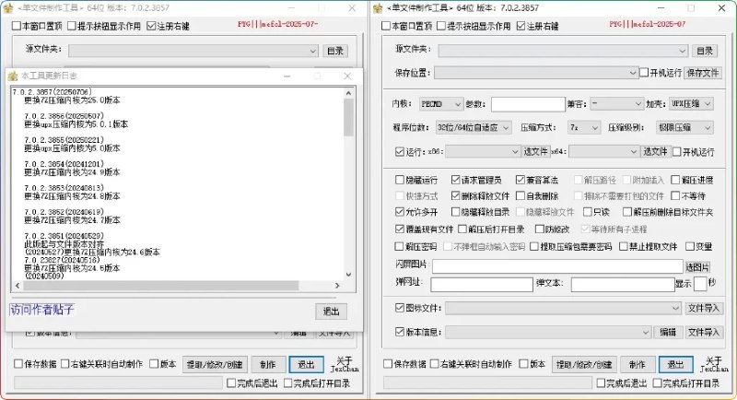This screenshot has height=400, width=737.
Task: Click the update log scroll-down arrow
Action: point(348,274)
